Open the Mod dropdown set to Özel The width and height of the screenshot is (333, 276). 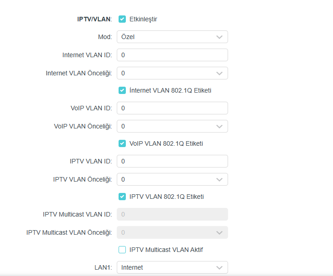click(x=172, y=37)
